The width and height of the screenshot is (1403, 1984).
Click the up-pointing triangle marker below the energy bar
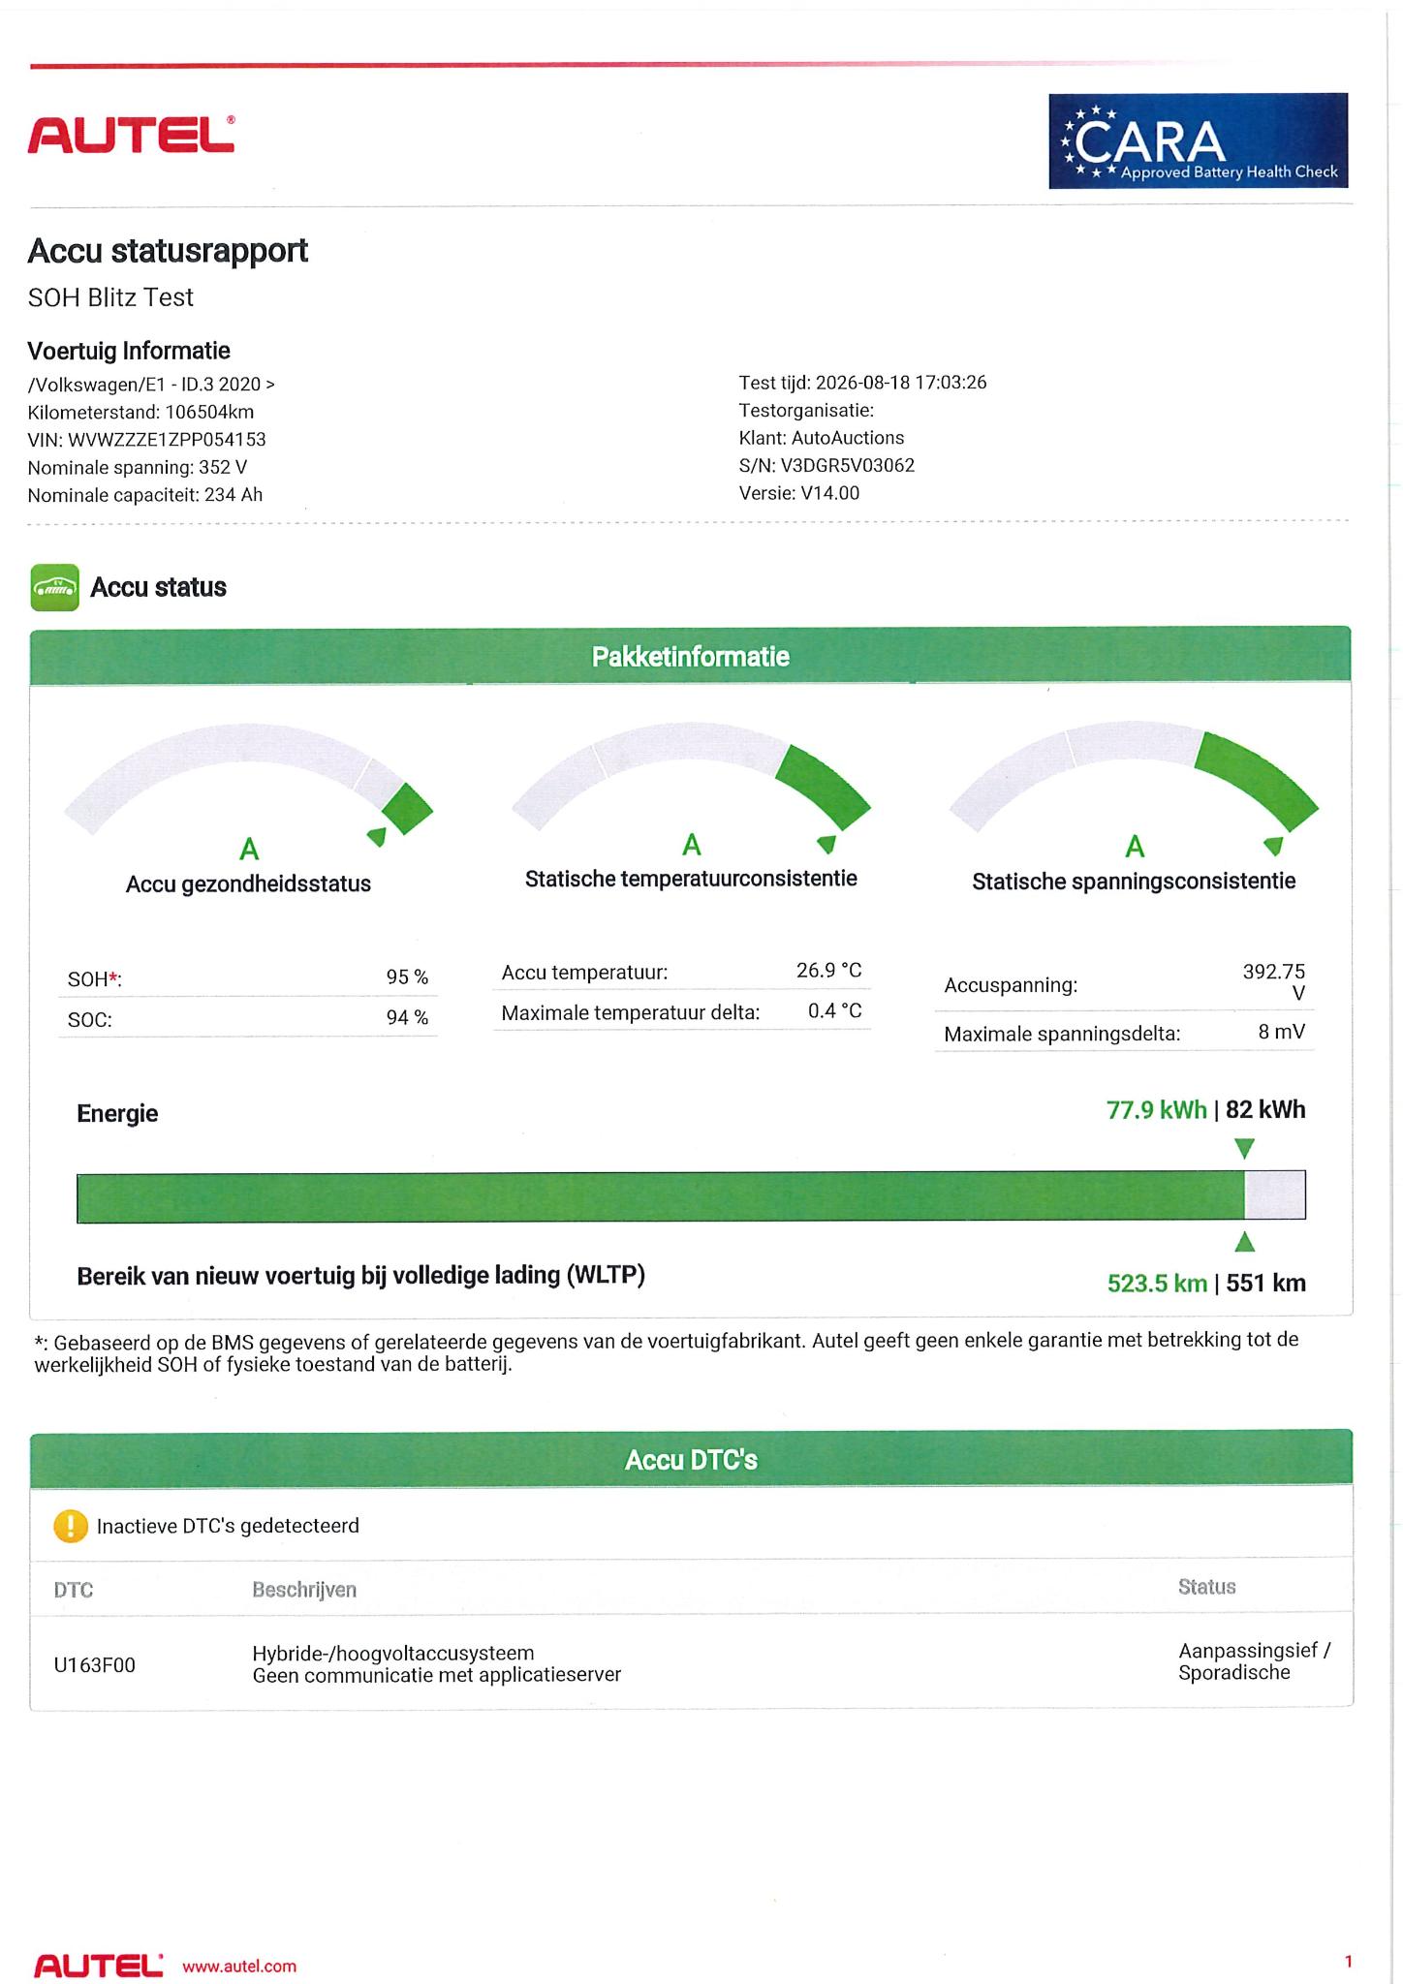tap(1245, 1241)
